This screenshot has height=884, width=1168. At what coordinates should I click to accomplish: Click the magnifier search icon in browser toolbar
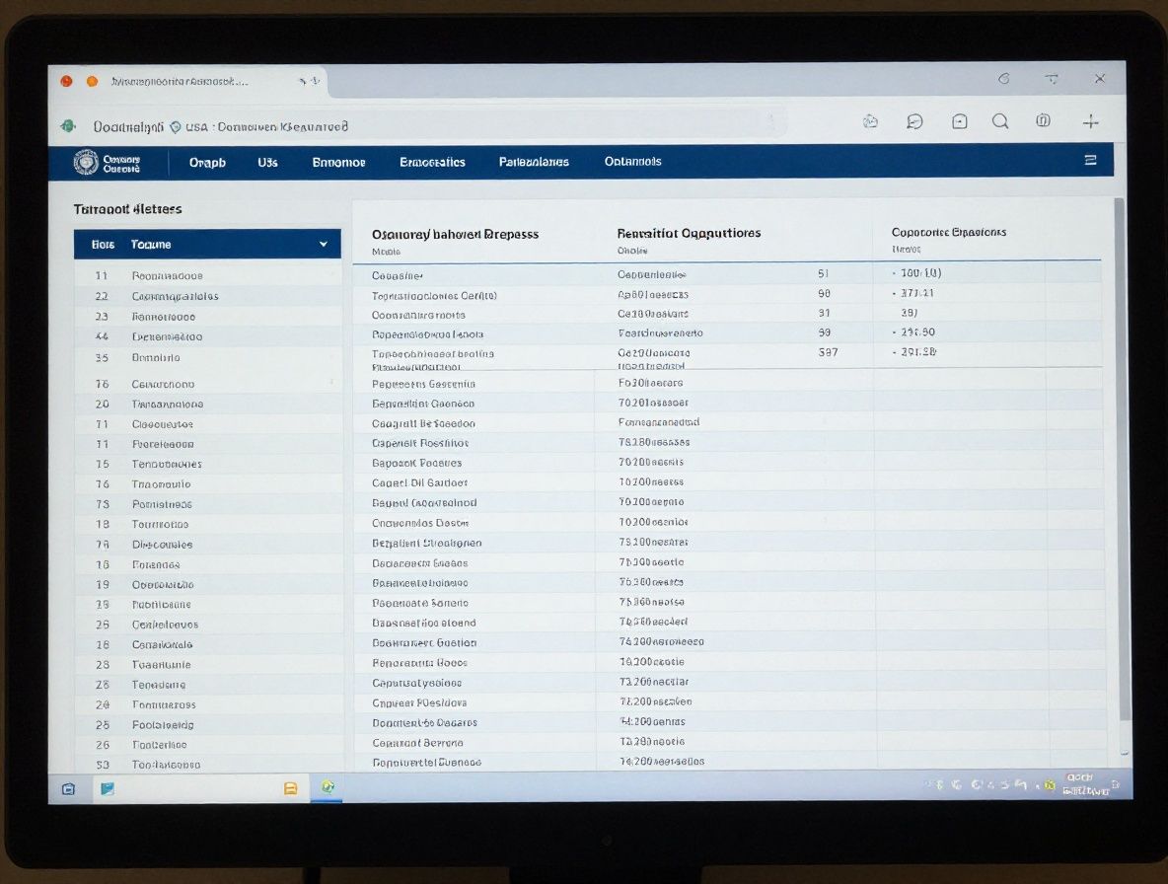pos(1000,121)
